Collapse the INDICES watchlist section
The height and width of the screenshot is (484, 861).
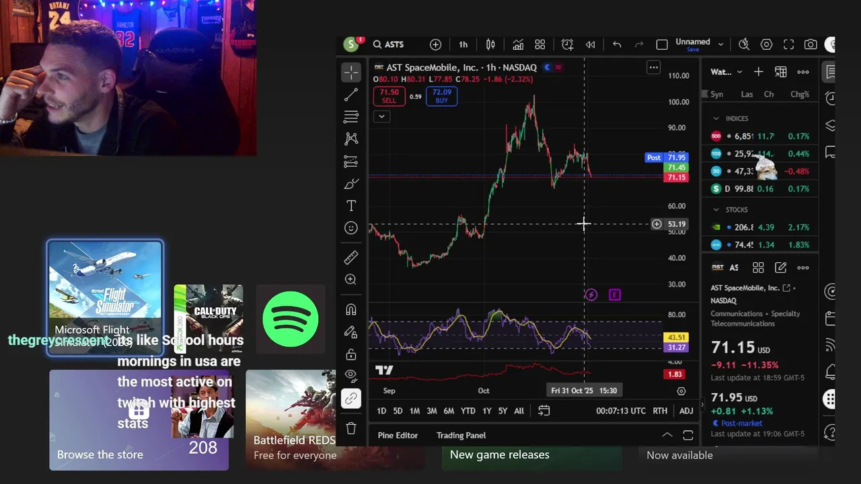point(716,118)
